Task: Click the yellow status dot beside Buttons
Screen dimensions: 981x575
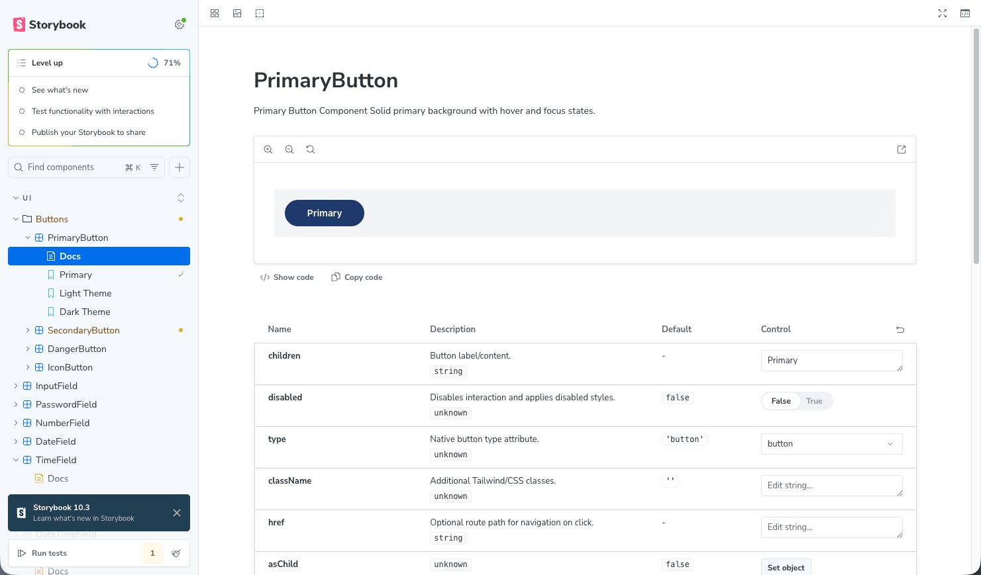Action: (181, 219)
